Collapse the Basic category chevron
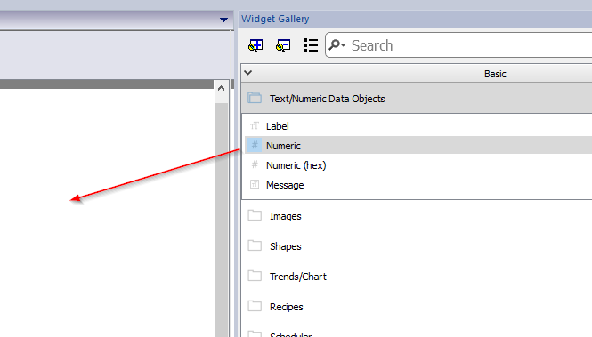Screen dimensions: 592x337 coord(248,73)
